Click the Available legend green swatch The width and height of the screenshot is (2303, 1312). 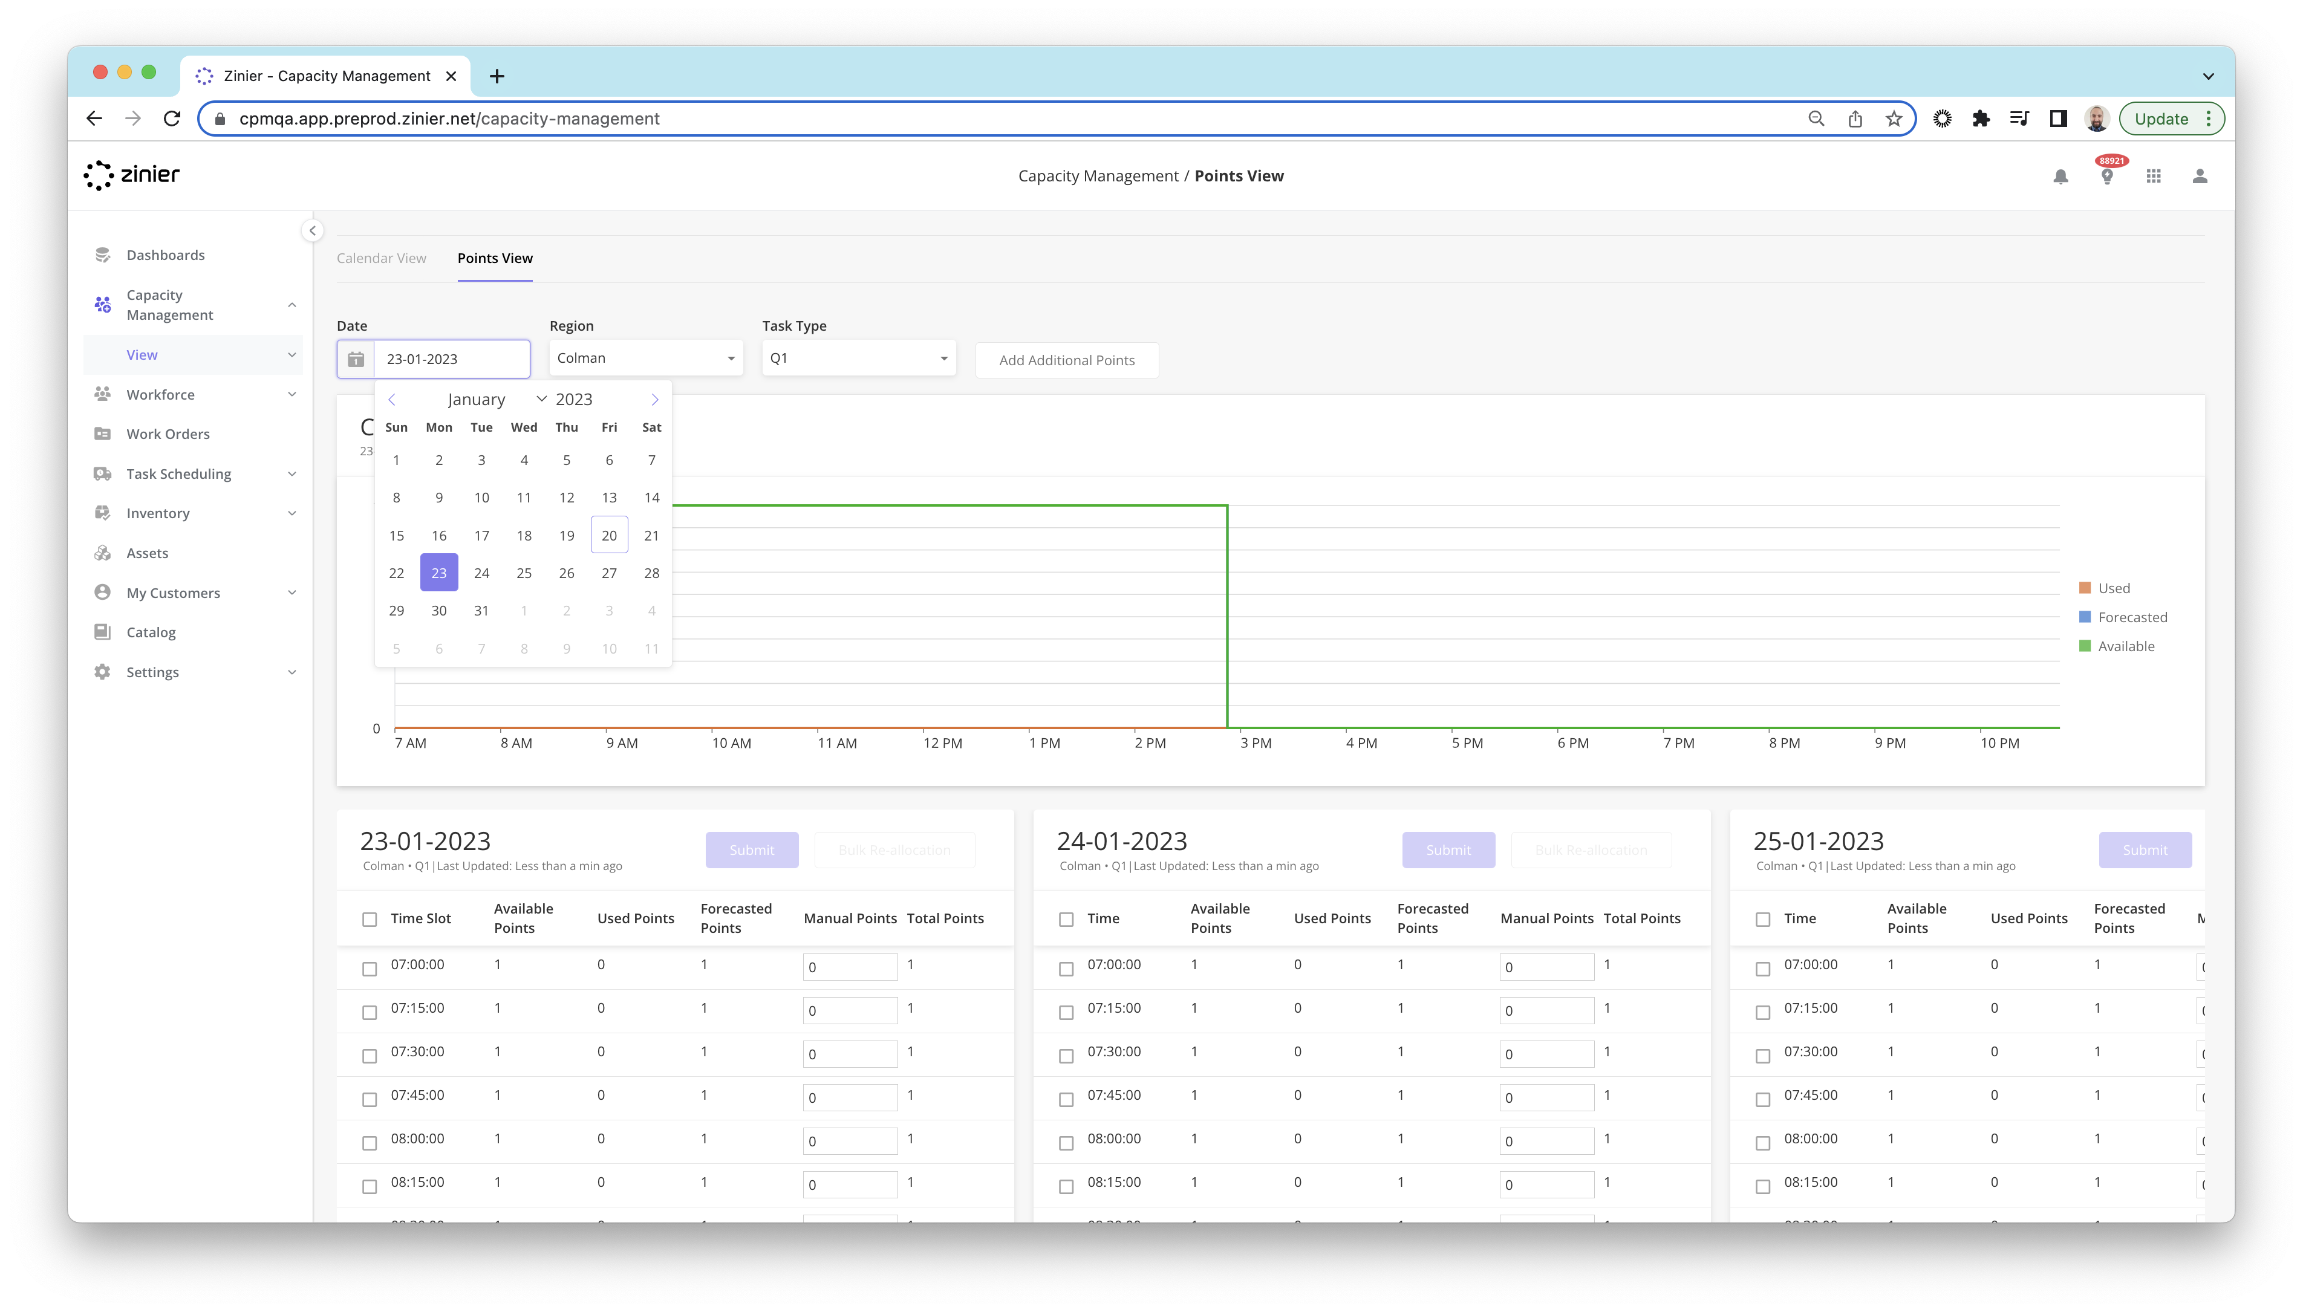click(x=2084, y=646)
